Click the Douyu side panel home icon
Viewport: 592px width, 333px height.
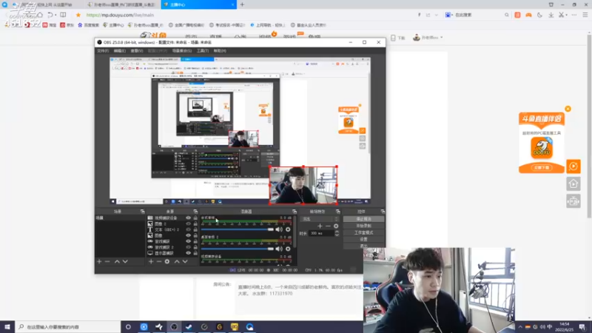point(573,184)
